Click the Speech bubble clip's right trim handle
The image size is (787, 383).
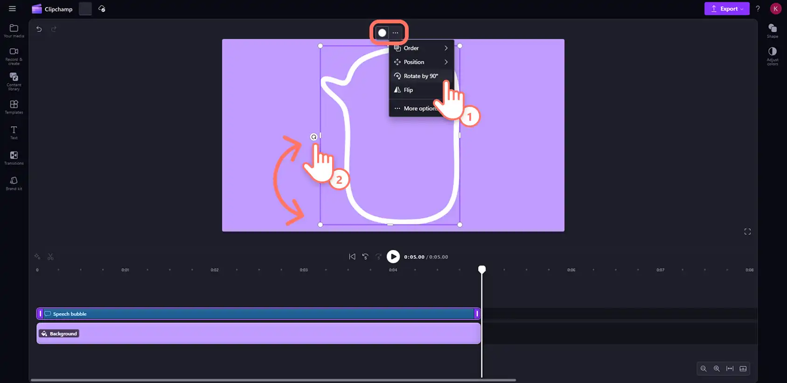tap(477, 314)
